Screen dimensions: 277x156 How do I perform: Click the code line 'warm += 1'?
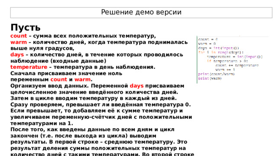tap(225, 70)
